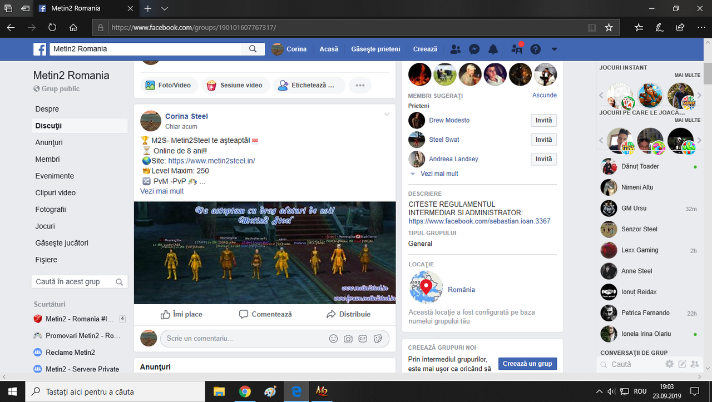Click Creează un grup button
The height and width of the screenshot is (402, 712).
(527, 364)
